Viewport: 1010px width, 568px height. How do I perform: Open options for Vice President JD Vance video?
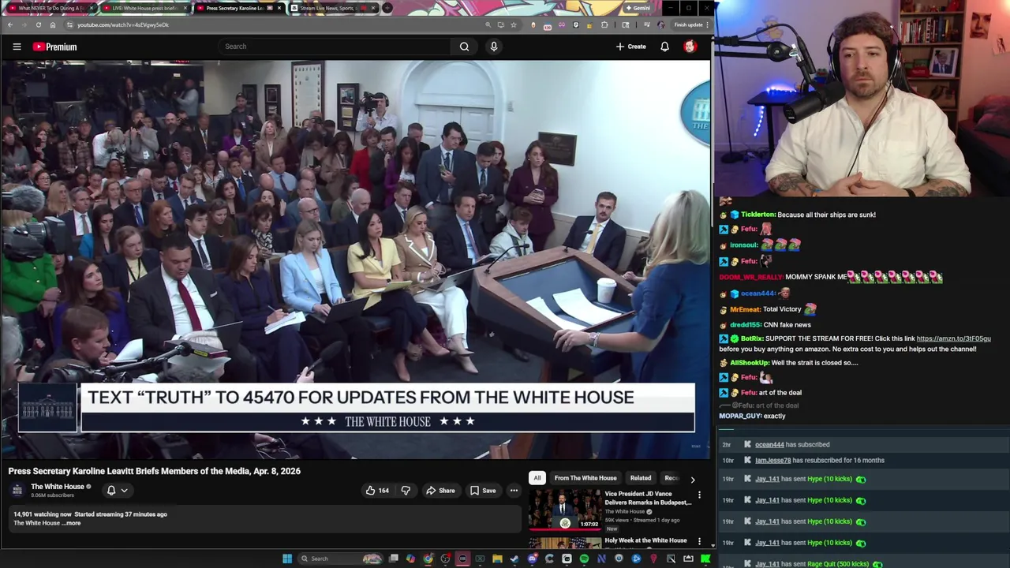699,495
